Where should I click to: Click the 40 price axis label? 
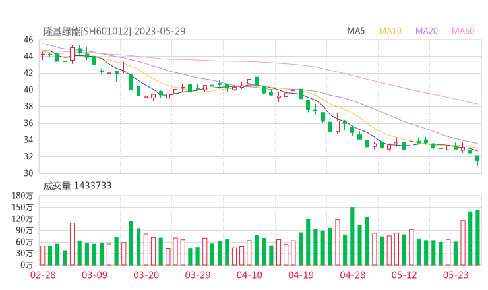click(x=28, y=90)
